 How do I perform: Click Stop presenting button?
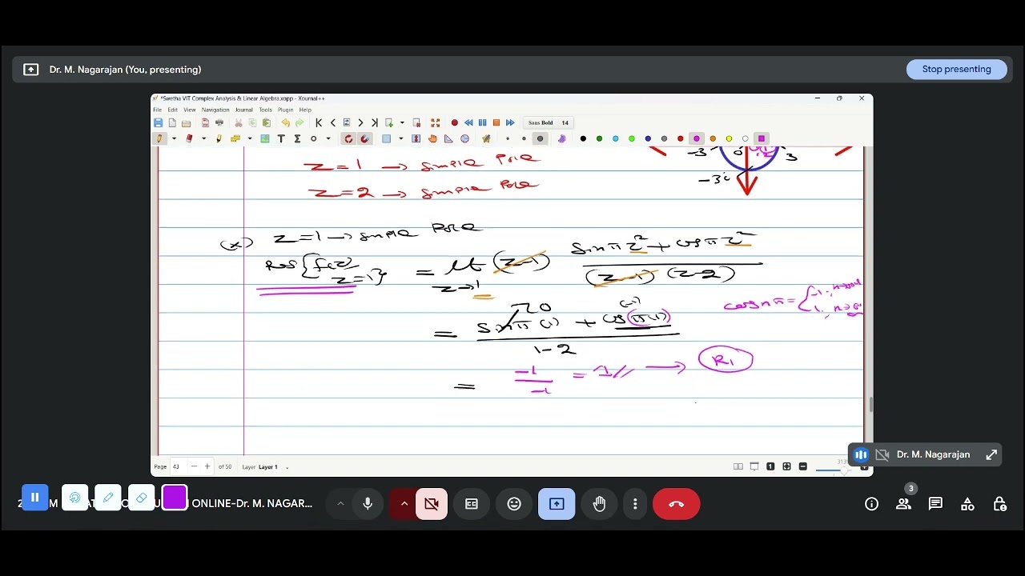pyautogui.click(x=956, y=70)
